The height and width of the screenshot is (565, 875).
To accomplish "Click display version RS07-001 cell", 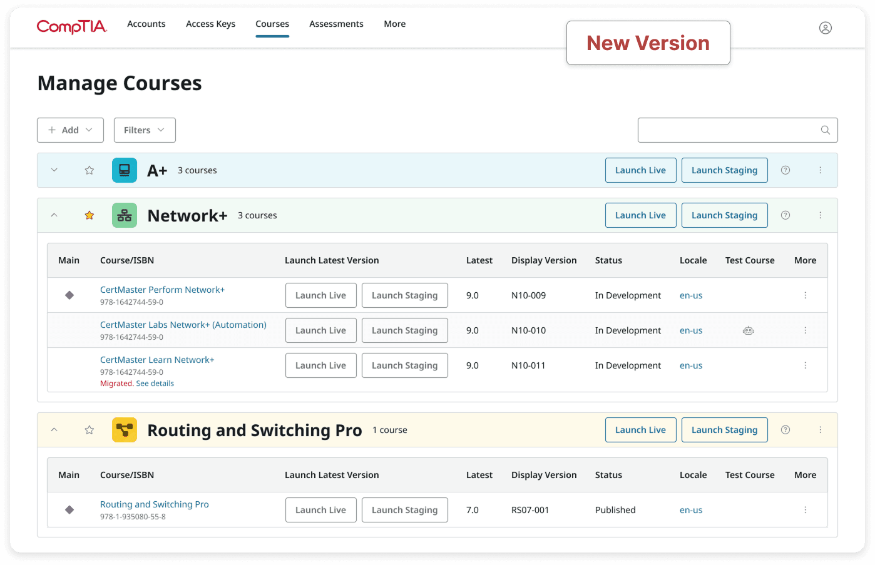I will click(530, 510).
